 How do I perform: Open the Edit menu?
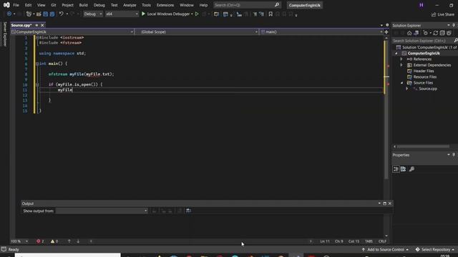click(28, 5)
